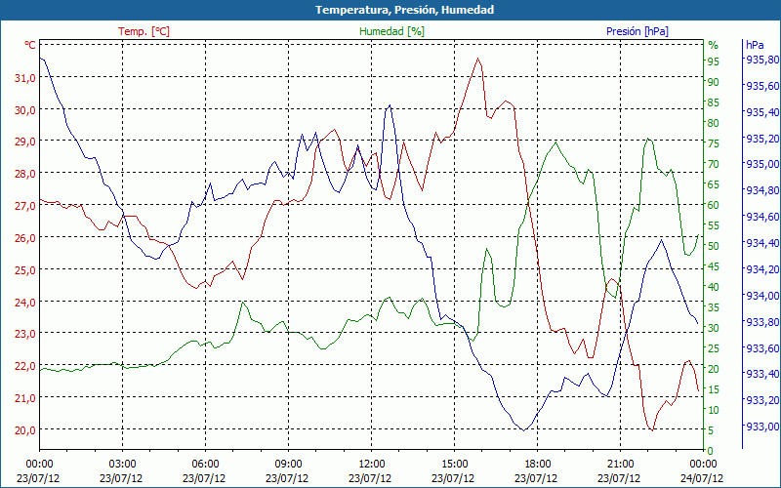The height and width of the screenshot is (488, 781).
Task: Click the '935,20' pressure axis value
Action: coord(761,138)
